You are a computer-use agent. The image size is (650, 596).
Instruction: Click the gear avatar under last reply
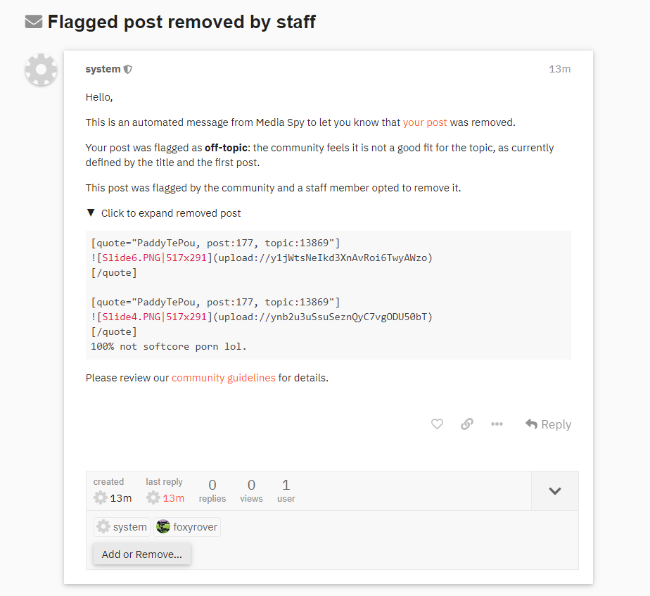(153, 498)
